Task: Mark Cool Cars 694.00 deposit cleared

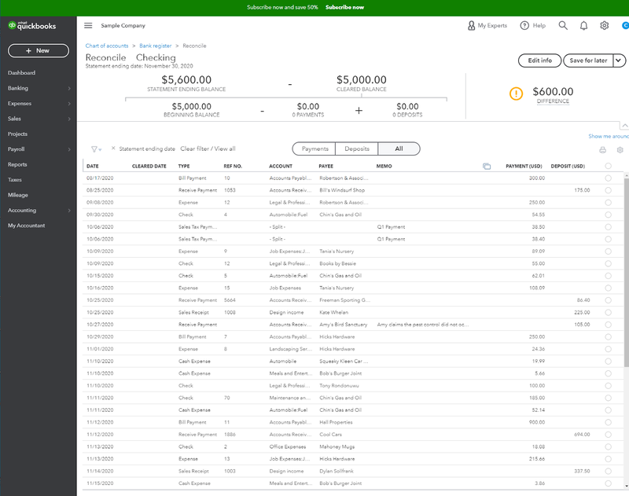Action: 608,434
